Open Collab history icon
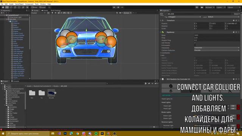242x136 pixels. [197, 7]
